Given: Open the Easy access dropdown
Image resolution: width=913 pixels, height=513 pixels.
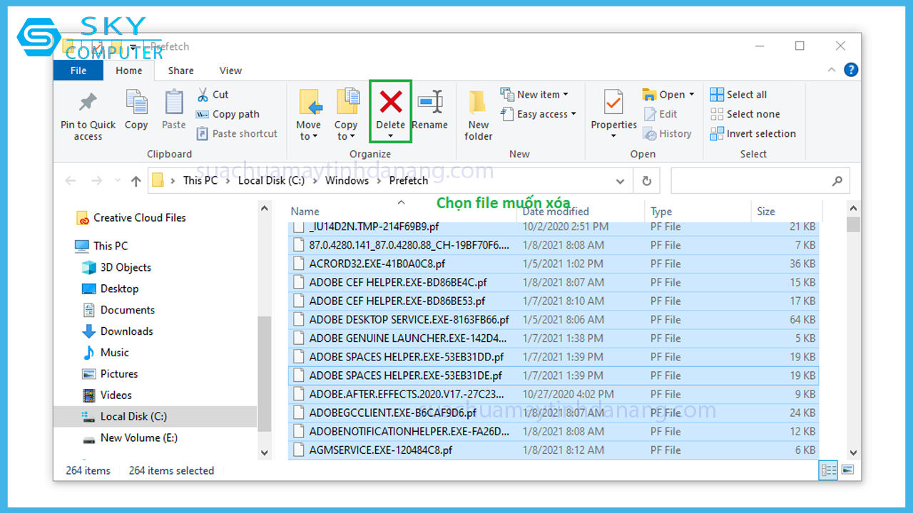Looking at the screenshot, I should coord(539,114).
